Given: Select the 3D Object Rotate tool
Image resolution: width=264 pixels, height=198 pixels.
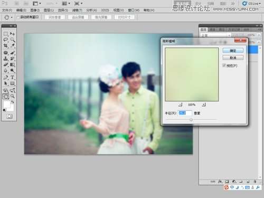Looking at the screenshot, I should [x=6, y=90].
